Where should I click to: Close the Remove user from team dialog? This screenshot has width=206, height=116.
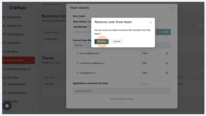click(x=150, y=22)
